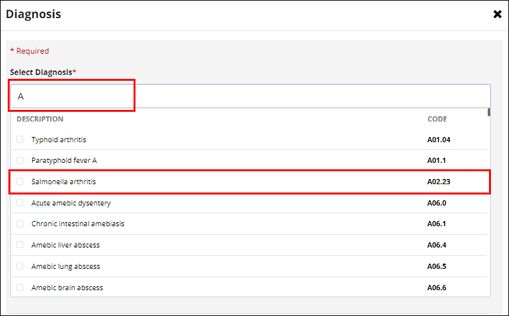The width and height of the screenshot is (509, 316).
Task: Click the 'Paratyphoid fever A' description text
Action: 64,160
